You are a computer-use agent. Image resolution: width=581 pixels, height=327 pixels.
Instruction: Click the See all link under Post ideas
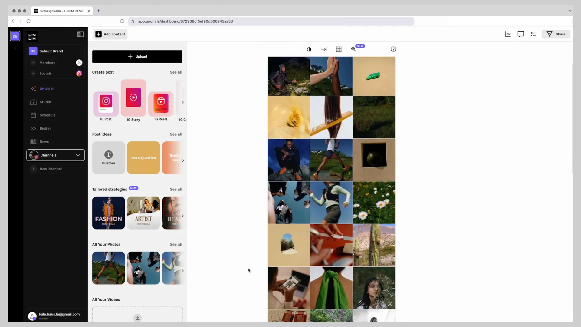[176, 134]
